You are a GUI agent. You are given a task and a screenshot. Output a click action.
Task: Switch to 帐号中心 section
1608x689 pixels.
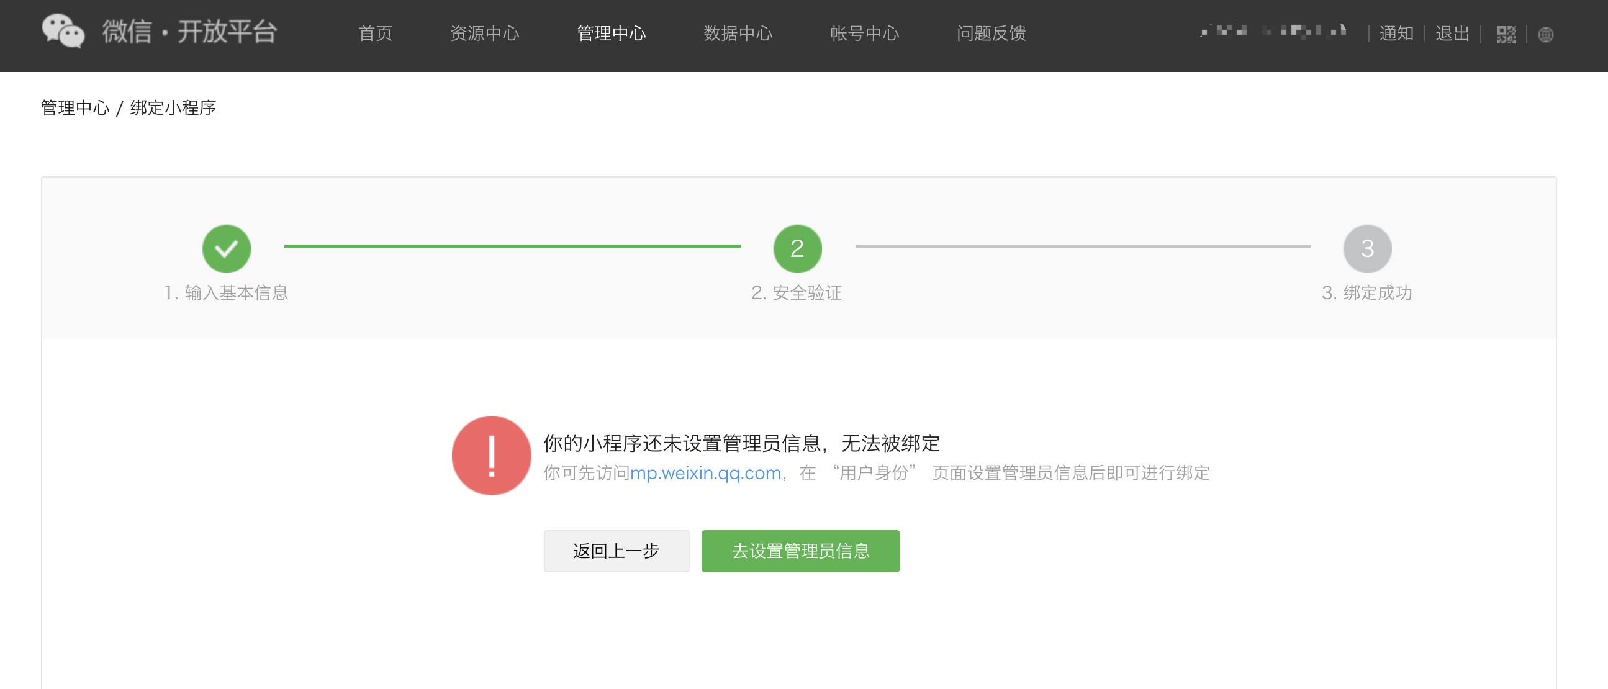[x=865, y=33]
